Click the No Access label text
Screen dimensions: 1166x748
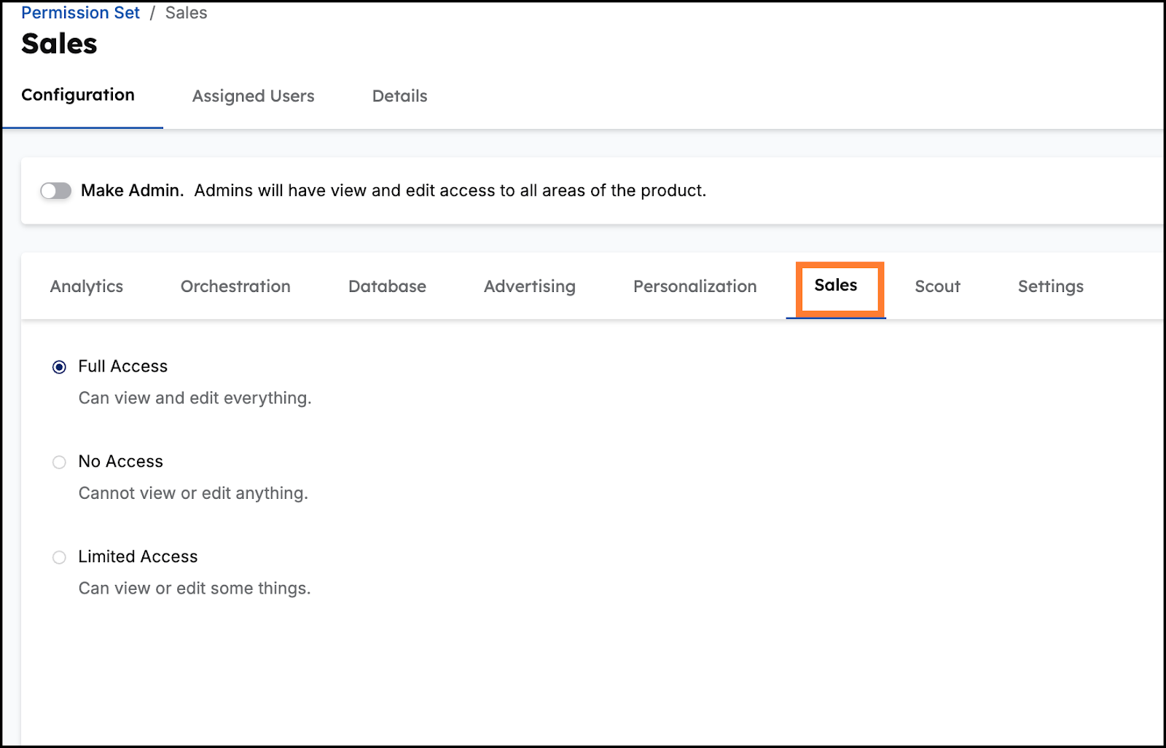tap(121, 462)
